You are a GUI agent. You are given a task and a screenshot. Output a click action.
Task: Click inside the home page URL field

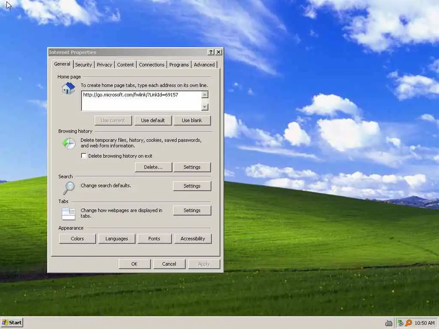pos(141,101)
